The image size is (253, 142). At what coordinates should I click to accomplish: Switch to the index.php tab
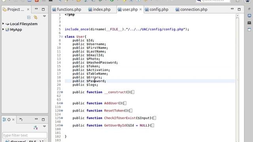(x=102, y=9)
